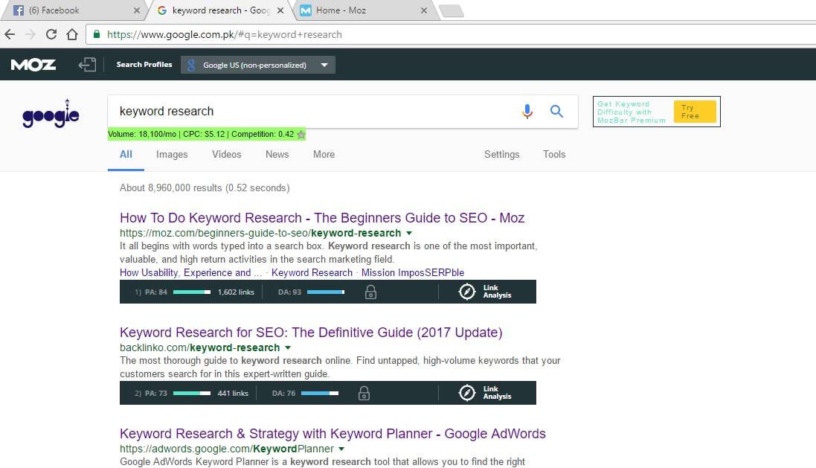Image resolution: width=816 pixels, height=468 pixels.
Task: Click the moz.com beginners-guide URL text
Action: point(260,233)
